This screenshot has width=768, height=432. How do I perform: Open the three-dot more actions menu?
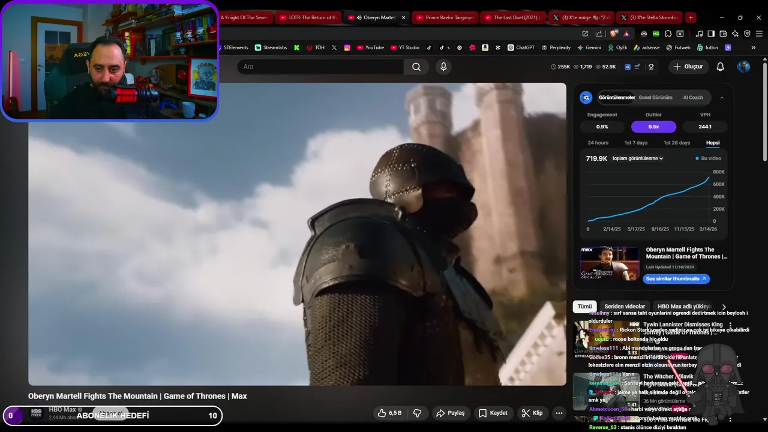coord(559,413)
